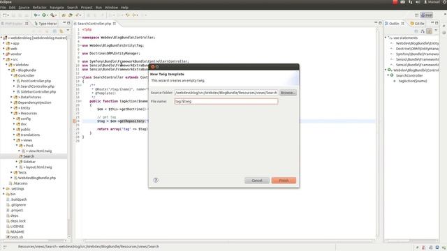Screen dimensions: 447x251
Task: Click the Open Perspective icon
Action: point(416,15)
